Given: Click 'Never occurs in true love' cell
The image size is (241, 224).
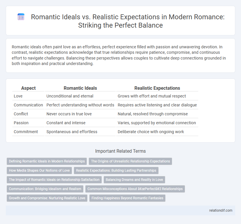Looking at the screenshot, I should pyautogui.click(x=69, y=114).
